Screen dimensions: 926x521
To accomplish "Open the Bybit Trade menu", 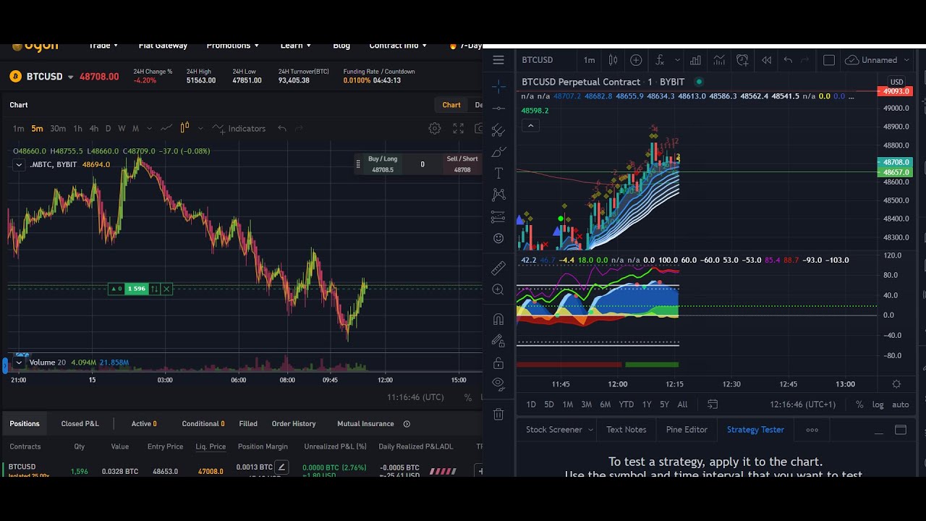I will [x=103, y=45].
